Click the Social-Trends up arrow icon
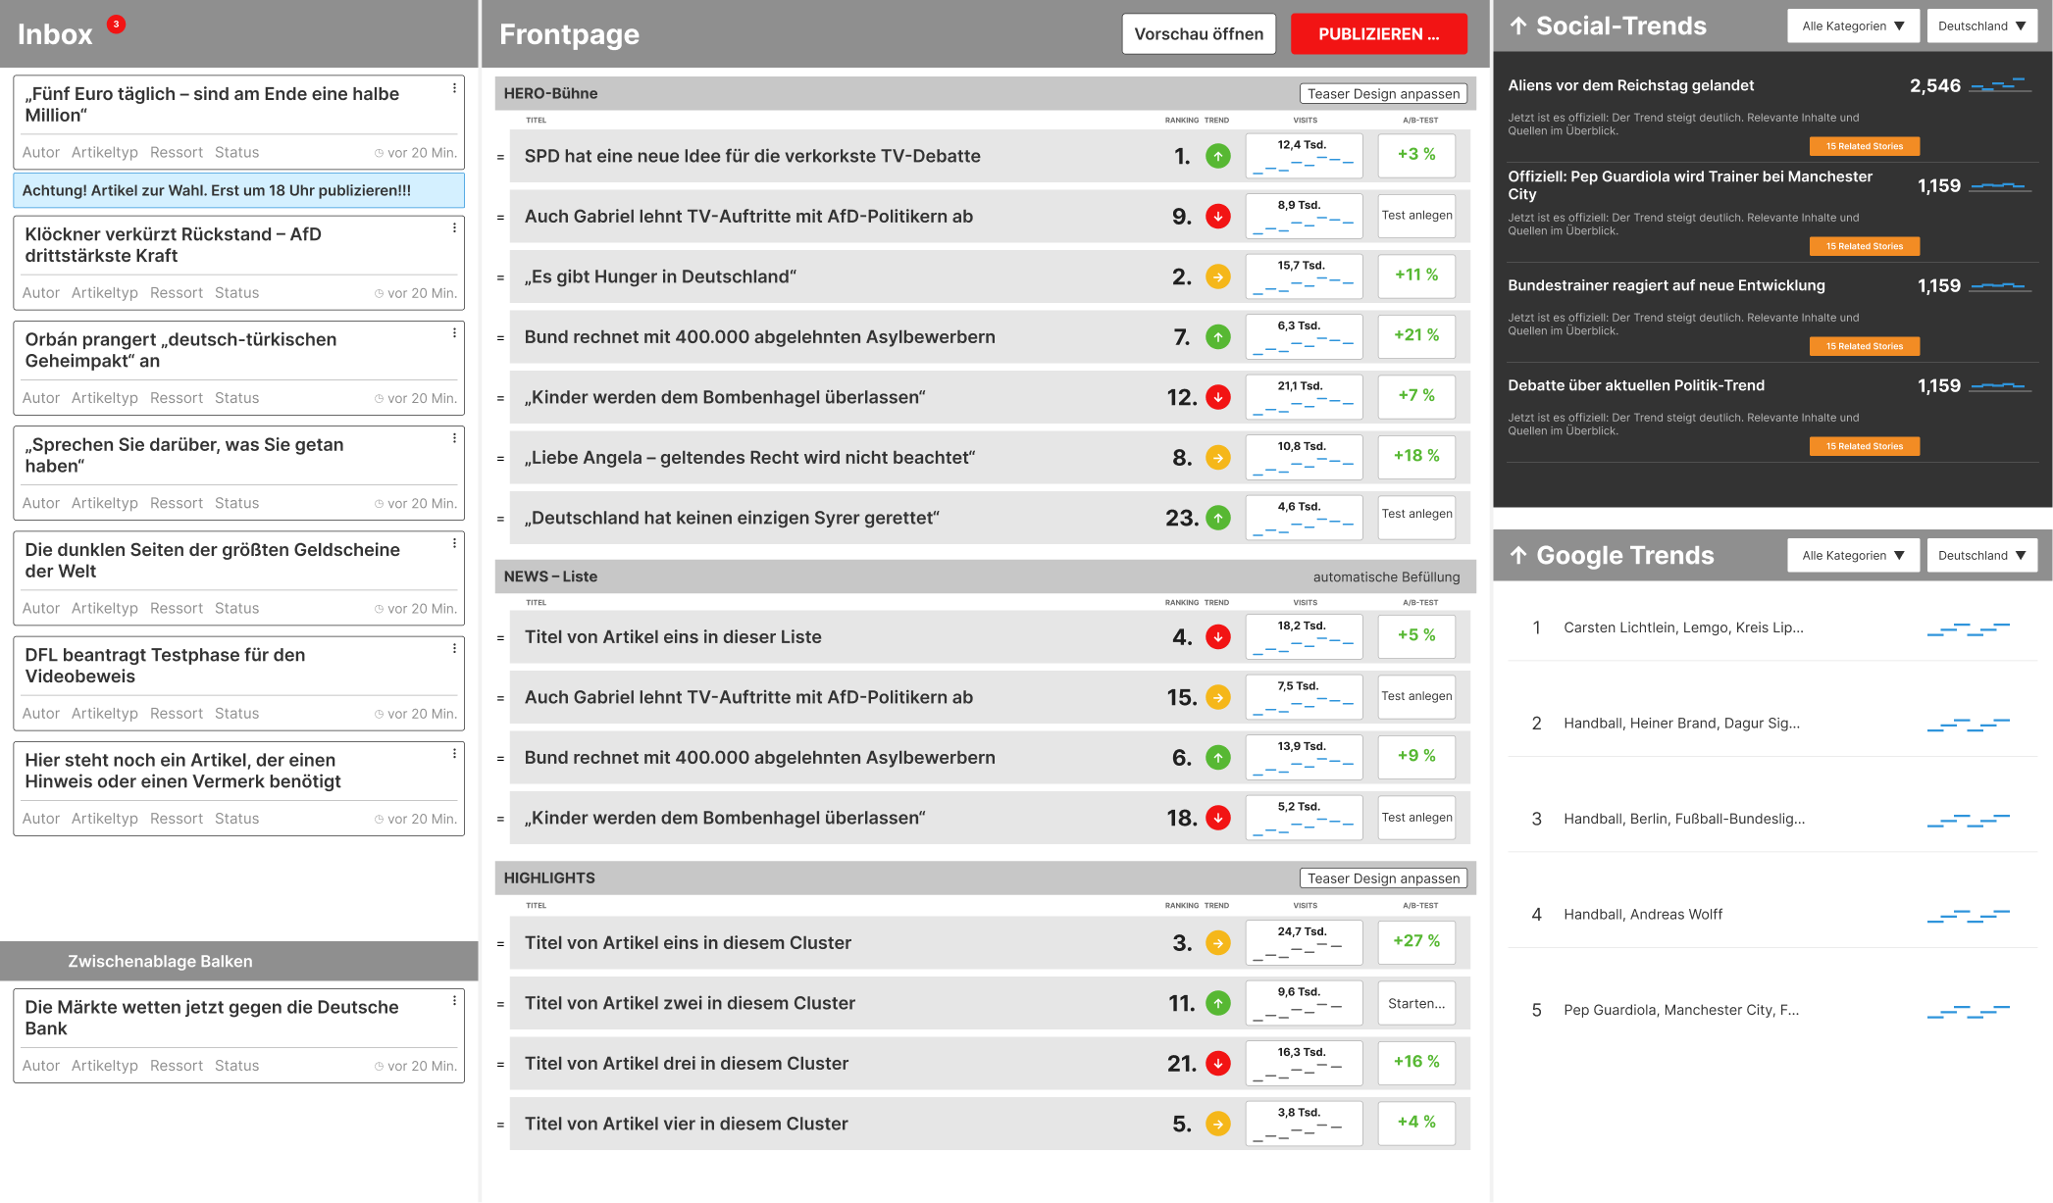Image resolution: width=2053 pixels, height=1203 pixels. click(x=1518, y=26)
